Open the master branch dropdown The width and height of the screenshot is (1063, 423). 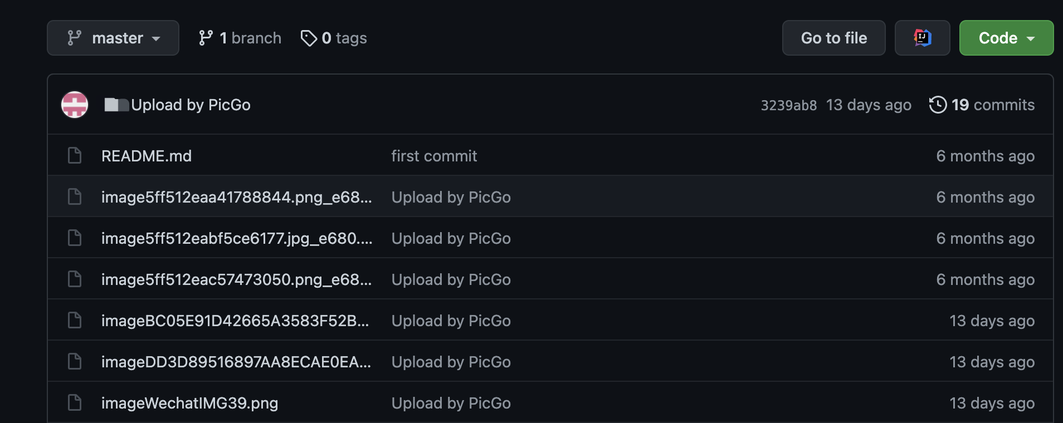[113, 38]
